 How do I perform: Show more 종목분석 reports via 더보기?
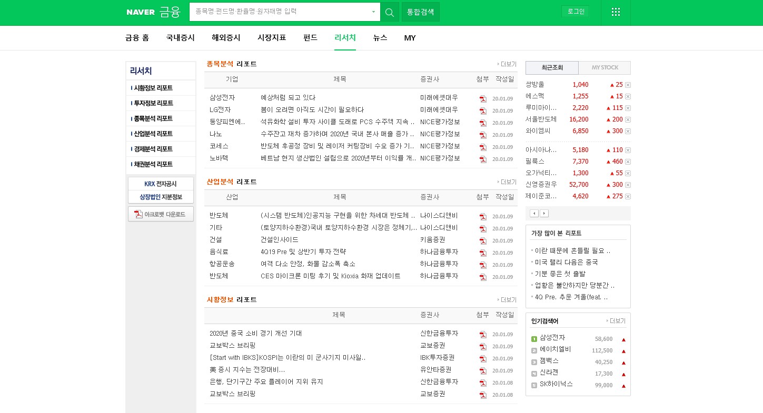coord(508,64)
